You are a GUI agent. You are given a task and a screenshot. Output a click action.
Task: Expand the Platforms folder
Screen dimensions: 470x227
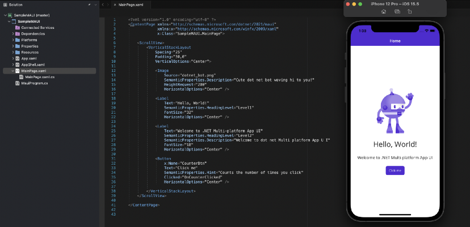pyautogui.click(x=13, y=40)
